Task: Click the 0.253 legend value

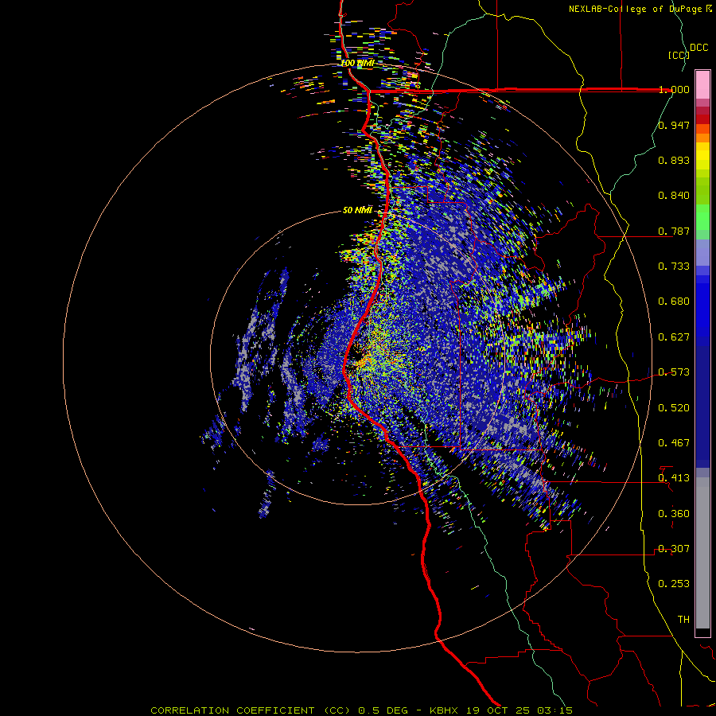Action: (674, 584)
